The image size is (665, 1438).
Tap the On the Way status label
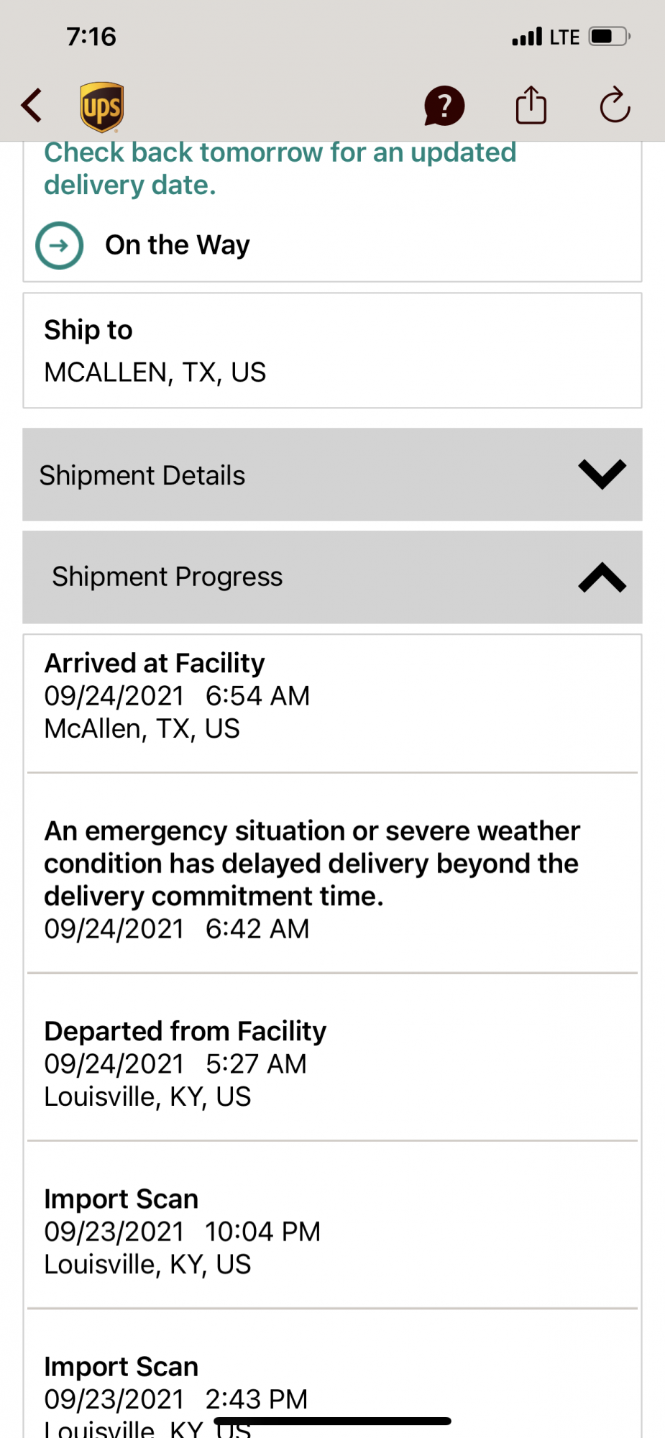point(178,245)
